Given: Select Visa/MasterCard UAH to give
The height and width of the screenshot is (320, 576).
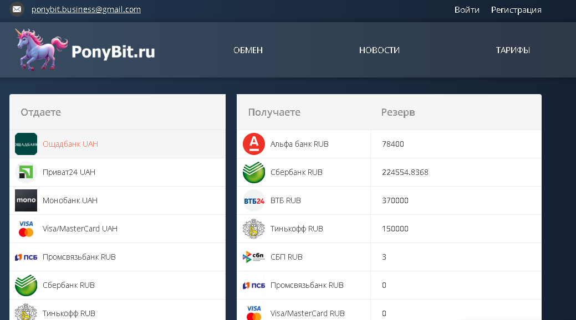Looking at the screenshot, I should (x=118, y=229).
